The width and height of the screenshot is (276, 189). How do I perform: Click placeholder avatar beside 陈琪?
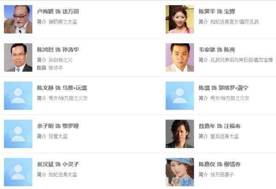(x=180, y=96)
